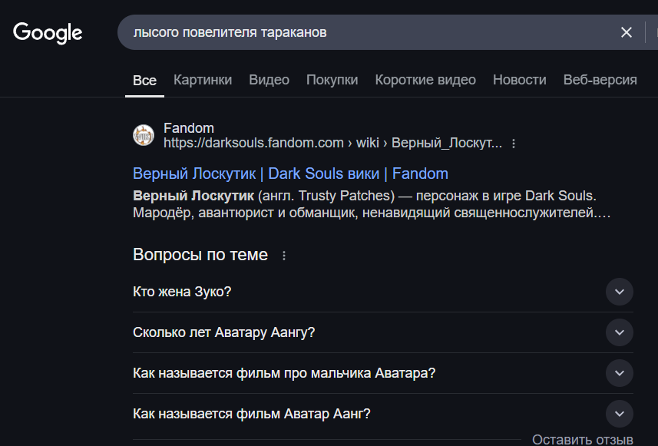This screenshot has width=658, height=446.
Task: Expand 'Как называется фильм Аватар Аанг?'
Action: [x=620, y=414]
